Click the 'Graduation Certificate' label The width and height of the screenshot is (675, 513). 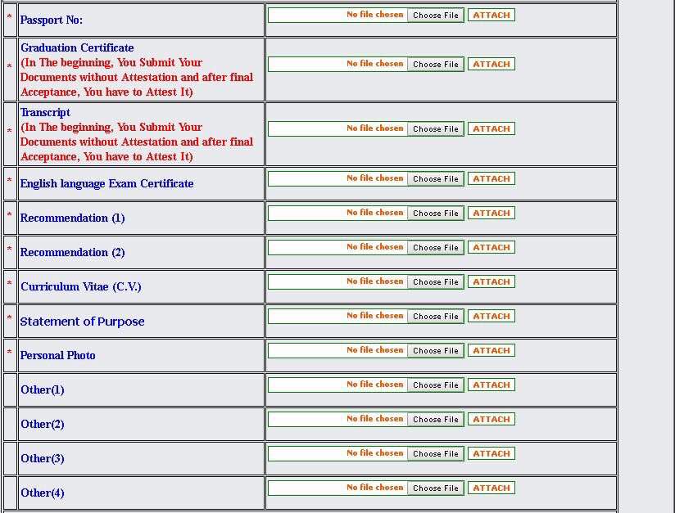(x=77, y=47)
